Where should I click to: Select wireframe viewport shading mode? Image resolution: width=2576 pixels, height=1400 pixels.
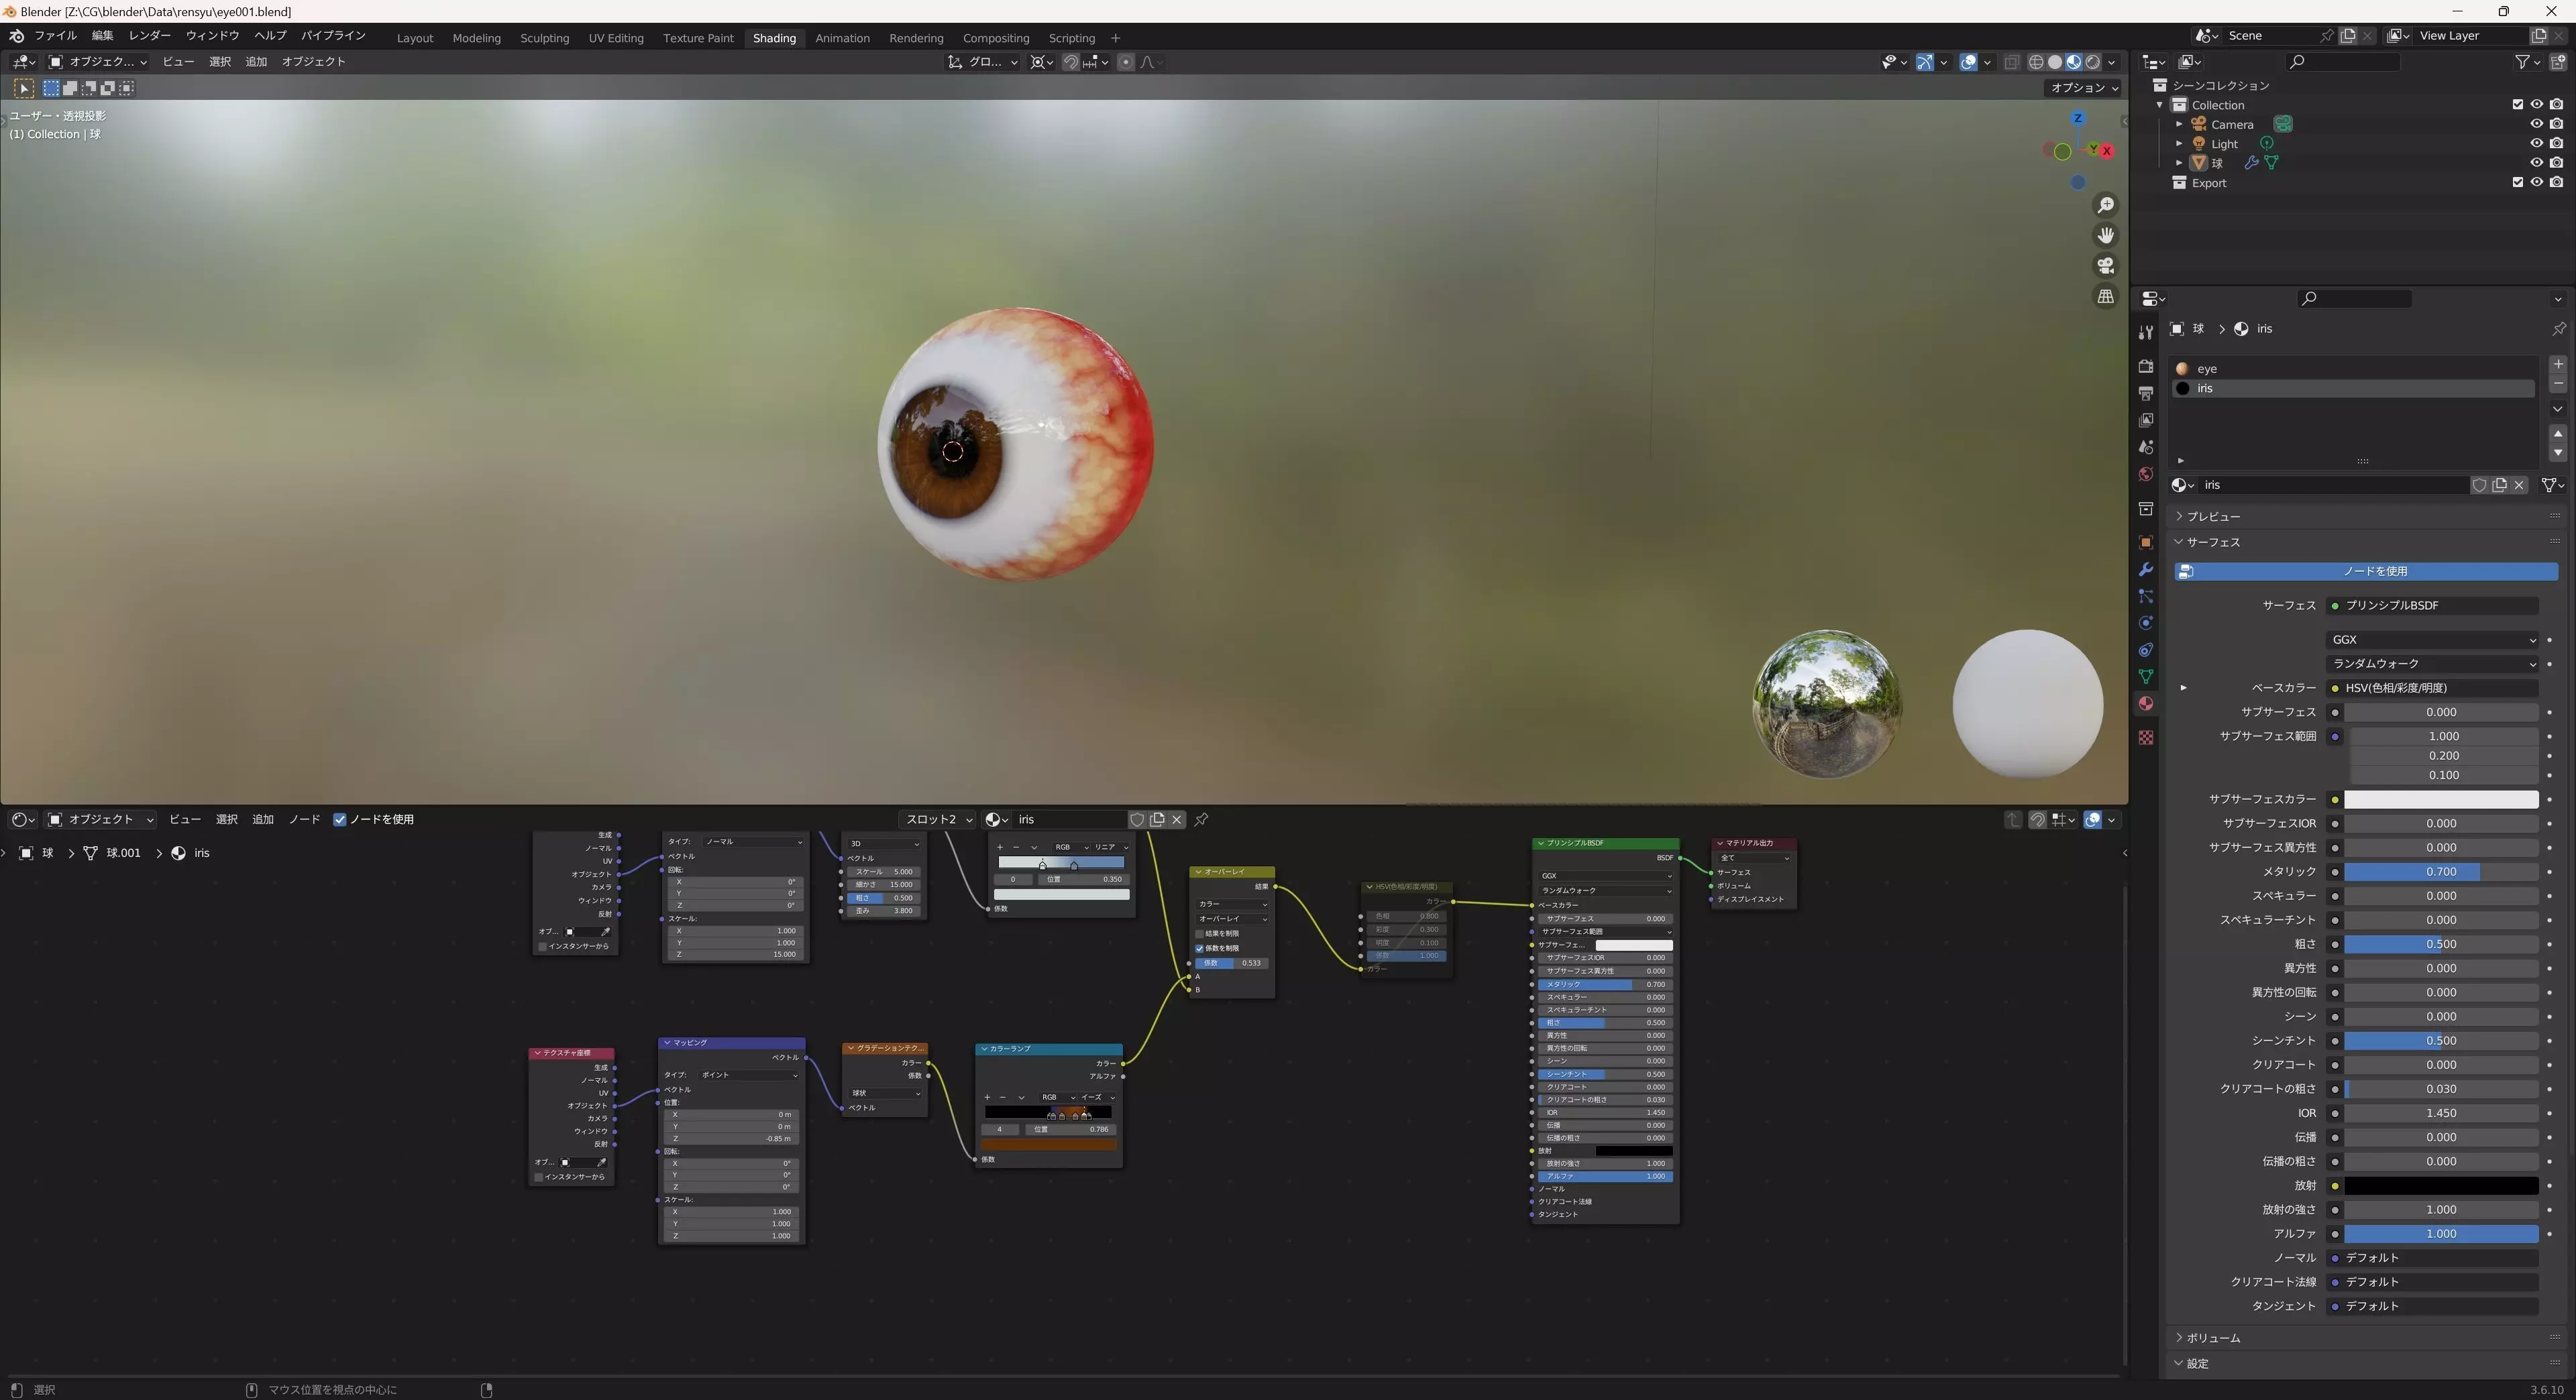coord(2035,62)
